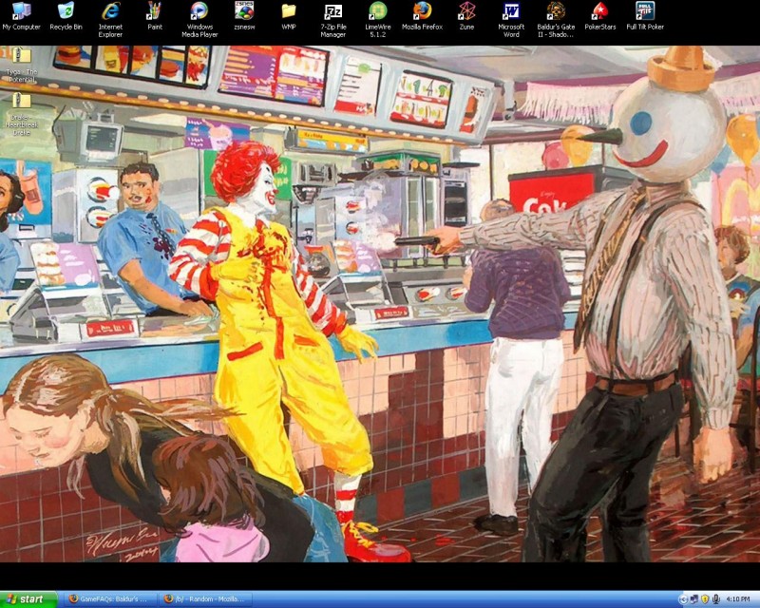The height and width of the screenshot is (608, 760).
Task: Click the 4:10 PM clock
Action: pyautogui.click(x=738, y=599)
